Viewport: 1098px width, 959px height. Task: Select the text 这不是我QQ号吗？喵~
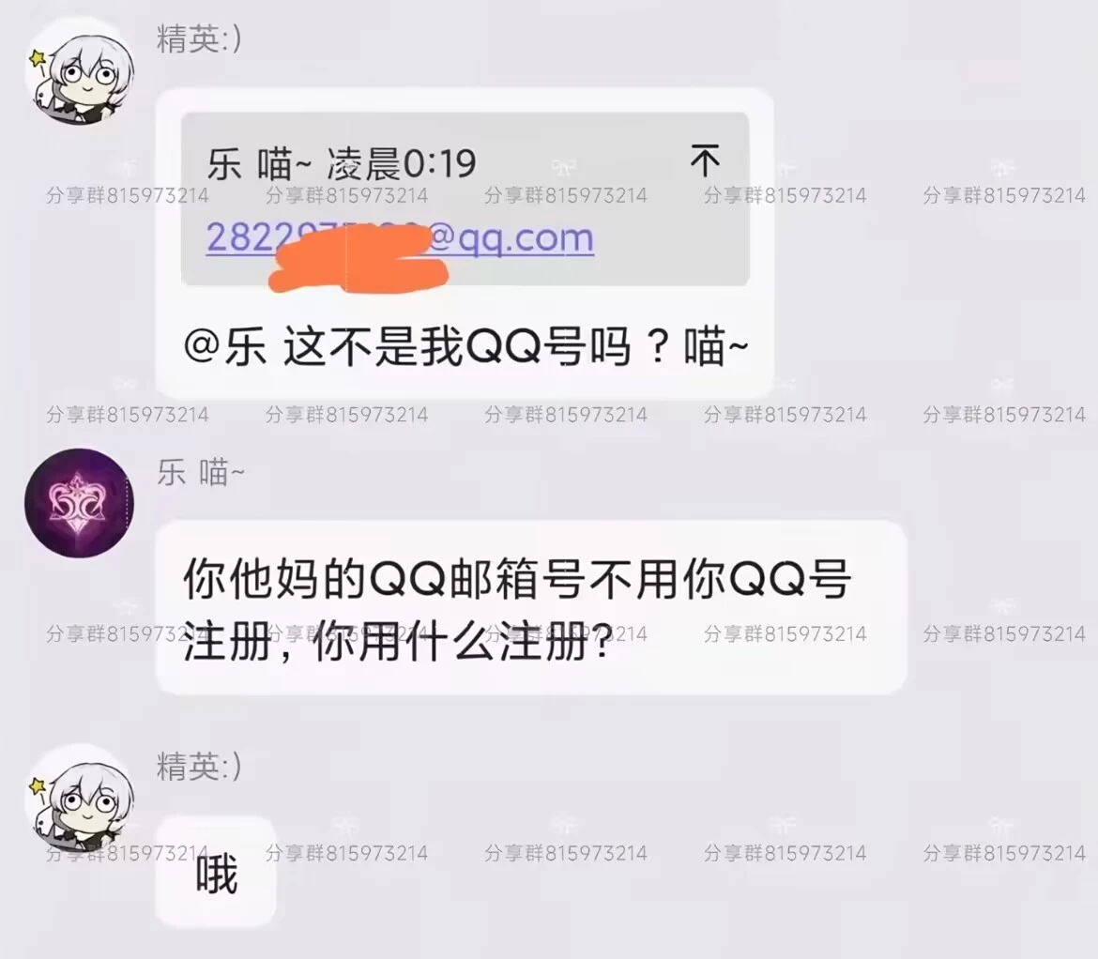pos(516,347)
